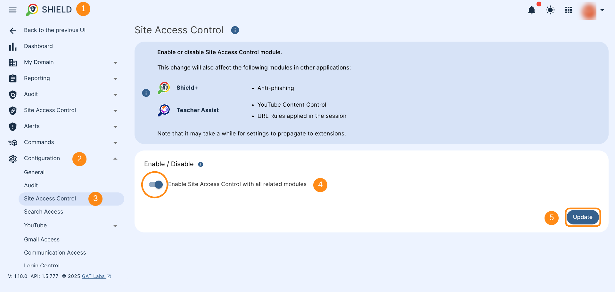
Task: Toggle Enable Site Access Control switch
Action: pyautogui.click(x=156, y=184)
